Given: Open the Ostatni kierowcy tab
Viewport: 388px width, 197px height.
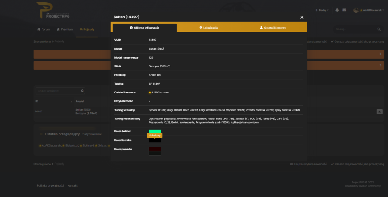Looking at the screenshot, I should pyautogui.click(x=273, y=28).
